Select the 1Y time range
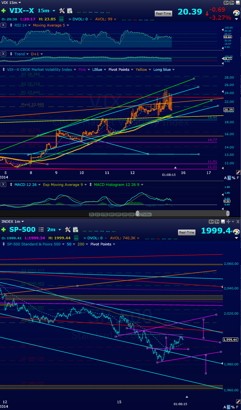Screen dimensions: 241x410 pyautogui.click(x=98, y=214)
